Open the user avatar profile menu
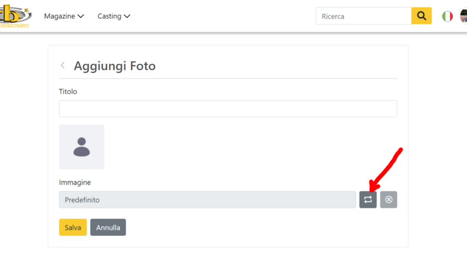The image size is (467, 265). [463, 16]
